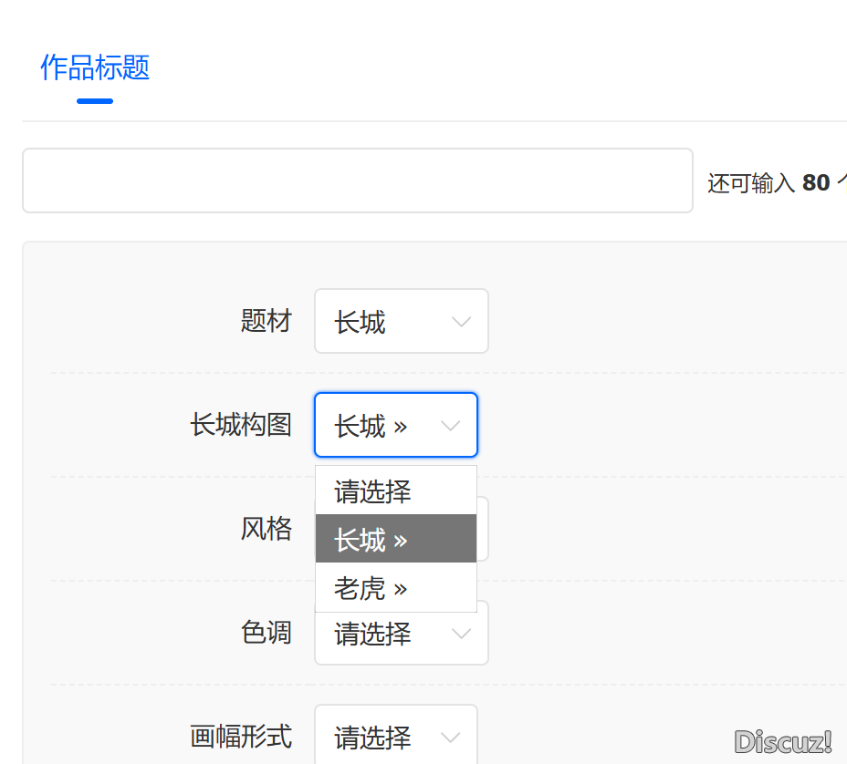Screen dimensions: 847x764
Task: Click the empty title input field
Action: pos(357,181)
